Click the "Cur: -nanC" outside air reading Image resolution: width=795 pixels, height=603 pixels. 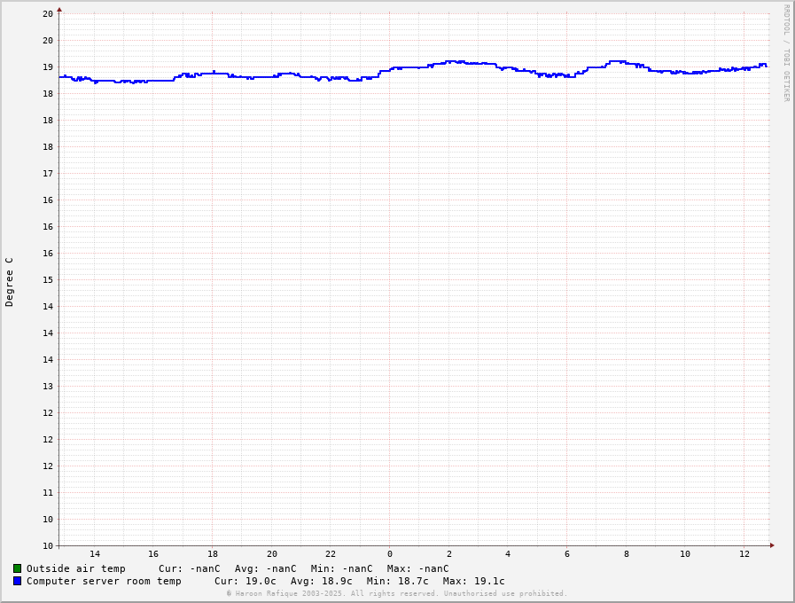tap(190, 568)
